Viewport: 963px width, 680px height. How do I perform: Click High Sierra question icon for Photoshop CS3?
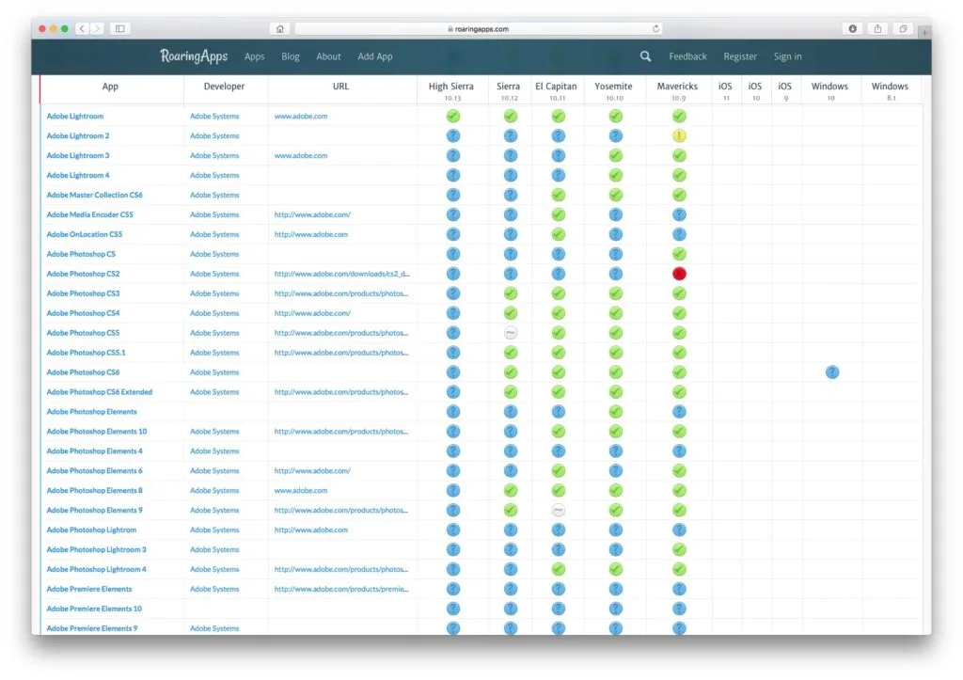(452, 293)
